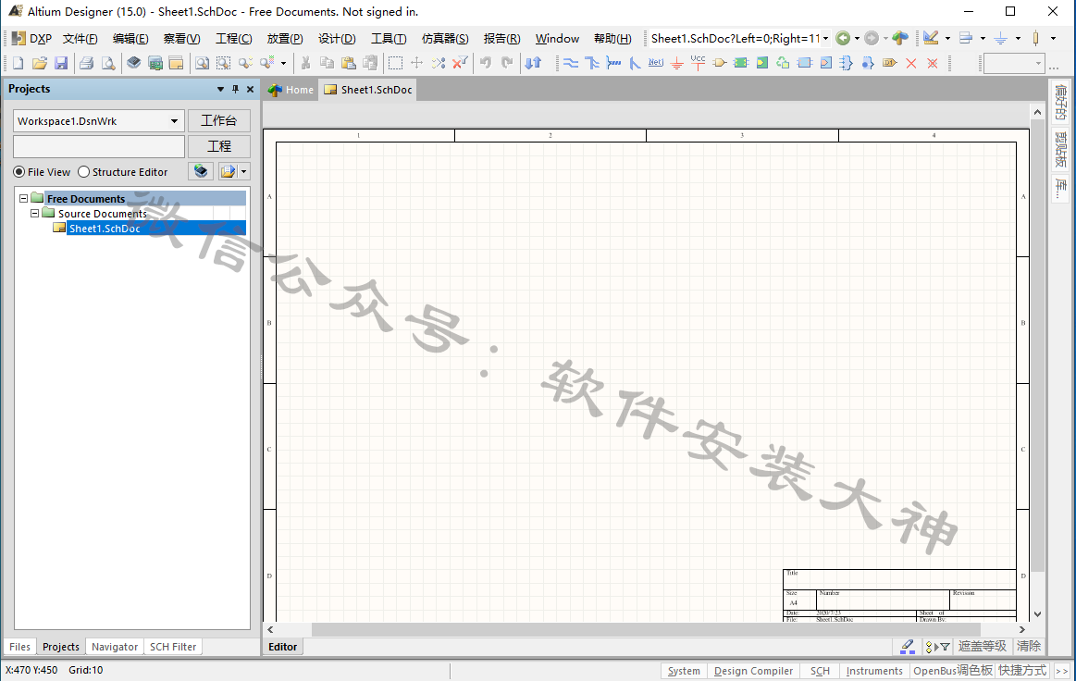1076x681 pixels.
Task: Click the horizontal scrollbar of the editor
Action: [646, 629]
